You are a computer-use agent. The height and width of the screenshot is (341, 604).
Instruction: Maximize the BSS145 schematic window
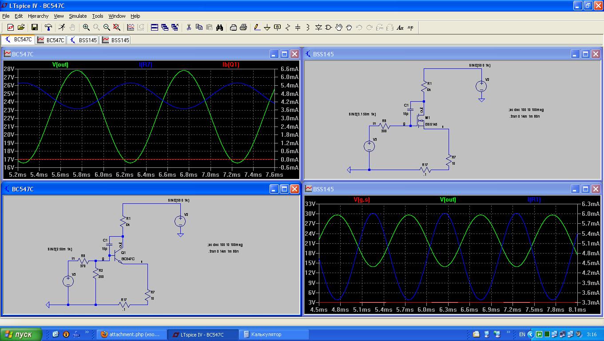585,54
